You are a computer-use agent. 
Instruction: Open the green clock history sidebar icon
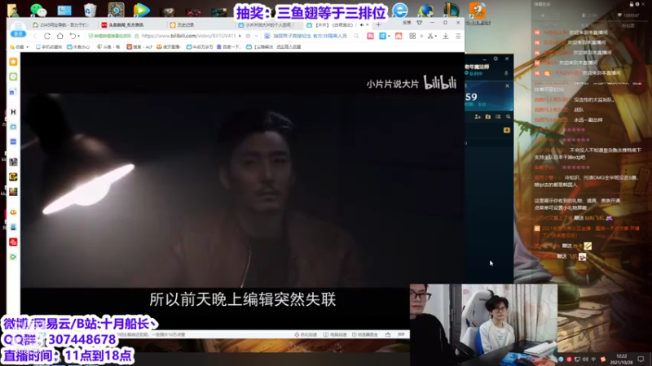tap(13, 76)
